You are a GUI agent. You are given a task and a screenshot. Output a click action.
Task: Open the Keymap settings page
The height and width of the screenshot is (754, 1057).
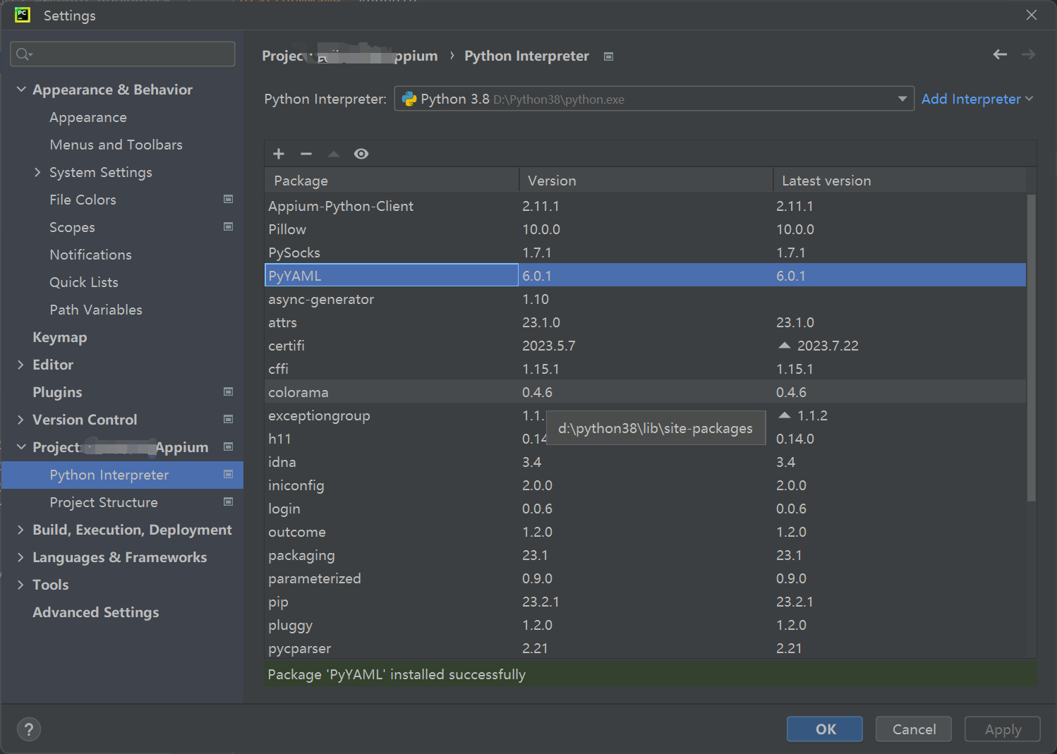click(60, 337)
